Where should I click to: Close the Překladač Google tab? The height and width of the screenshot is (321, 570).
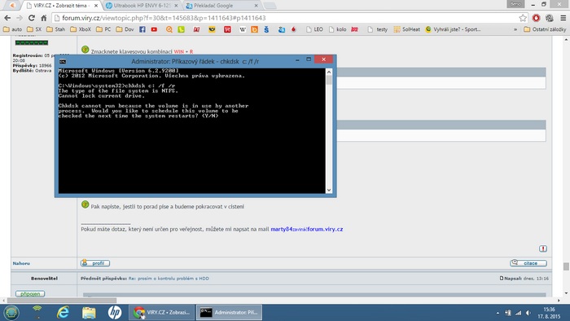point(256,6)
